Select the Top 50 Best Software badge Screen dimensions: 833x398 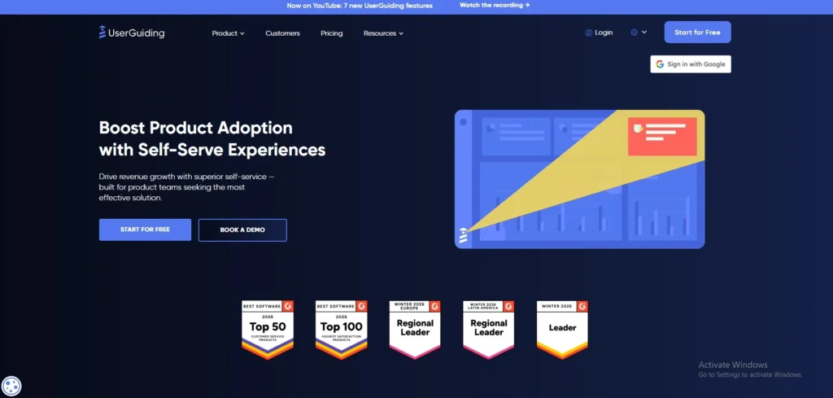point(268,330)
